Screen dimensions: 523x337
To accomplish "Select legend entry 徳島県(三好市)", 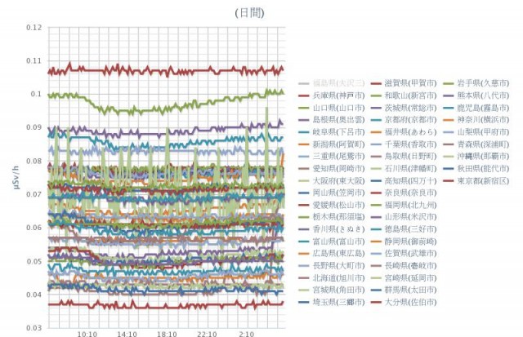I will tap(404, 229).
